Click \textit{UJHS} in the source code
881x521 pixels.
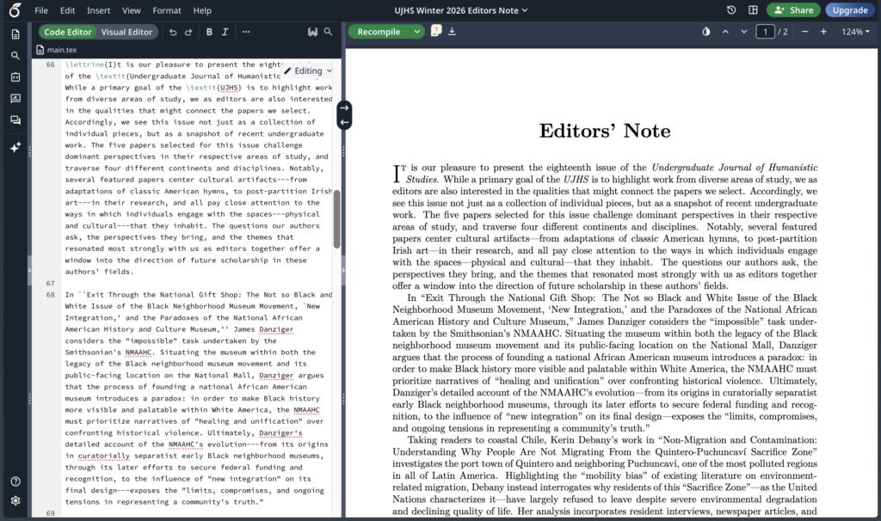214,88
